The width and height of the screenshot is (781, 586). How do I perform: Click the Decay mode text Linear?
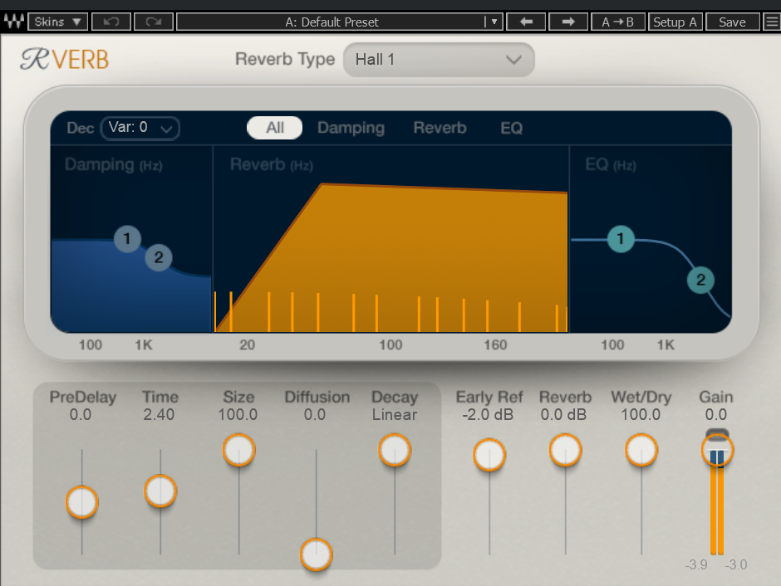[x=395, y=414]
